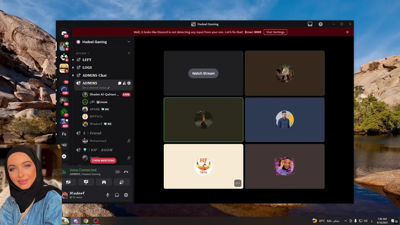Dismiss the mic error banner

click(347, 32)
